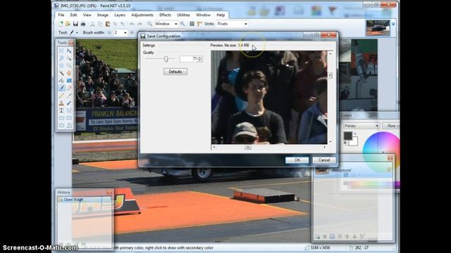Select the Line/Curve tool
The width and height of the screenshot is (451, 253).
(69, 110)
